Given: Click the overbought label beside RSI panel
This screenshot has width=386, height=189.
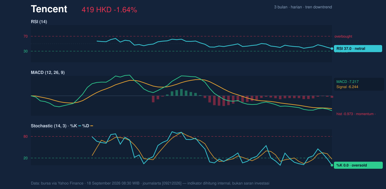Looking at the screenshot, I should (x=343, y=36).
